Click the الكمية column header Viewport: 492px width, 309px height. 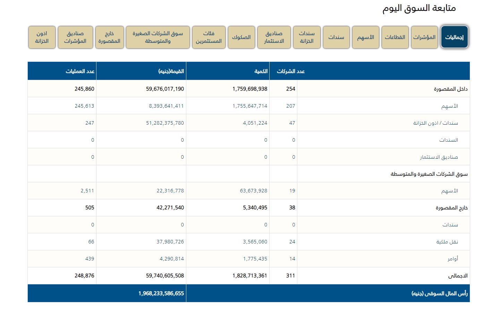(x=261, y=71)
